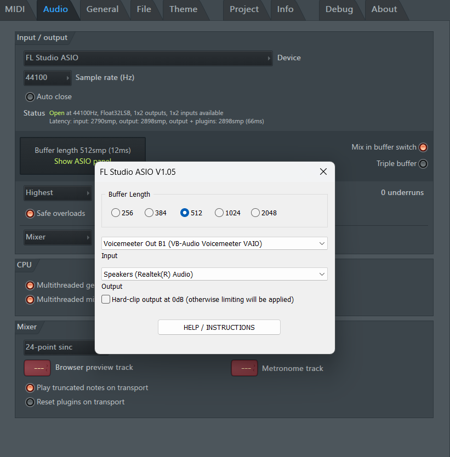Viewport: 450px width, 457px height.
Task: Click Show ASIO panel
Action: pyautogui.click(x=82, y=161)
